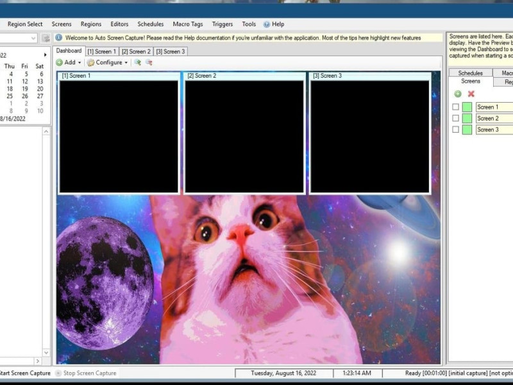Open the Screens tab in right panel

471,81
